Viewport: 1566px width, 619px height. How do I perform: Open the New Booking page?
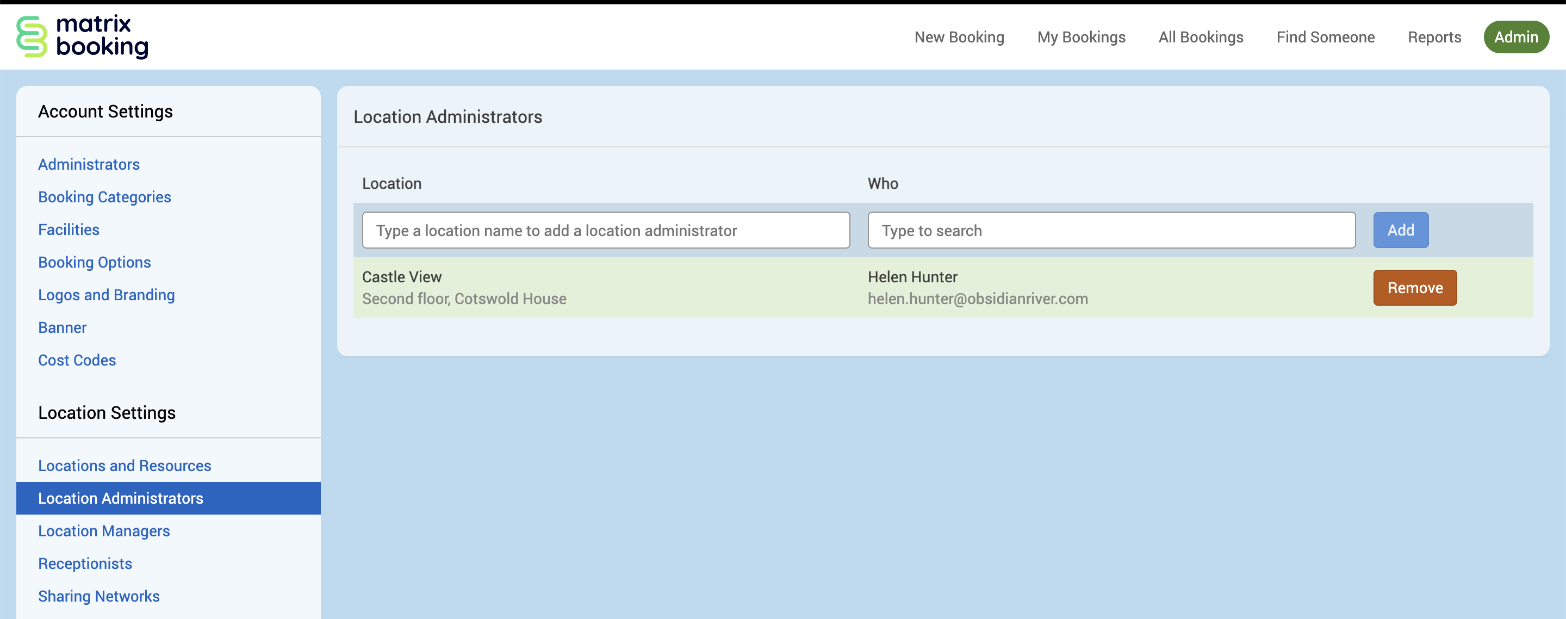coord(959,37)
